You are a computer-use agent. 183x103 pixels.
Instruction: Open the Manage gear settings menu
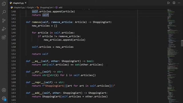click(4, 98)
